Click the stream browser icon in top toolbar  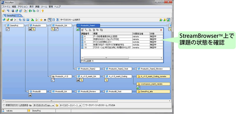coord(8,11)
